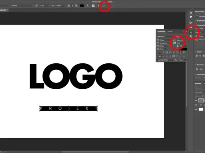This screenshot has height=153, width=205.
Task: Hide the top text layer
Action: 196,100
